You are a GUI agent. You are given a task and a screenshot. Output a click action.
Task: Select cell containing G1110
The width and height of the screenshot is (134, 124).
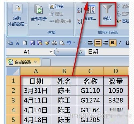tap(90, 91)
